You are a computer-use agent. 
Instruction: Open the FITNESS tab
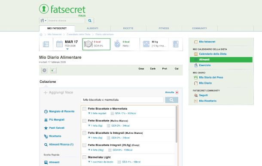pos(164,28)
